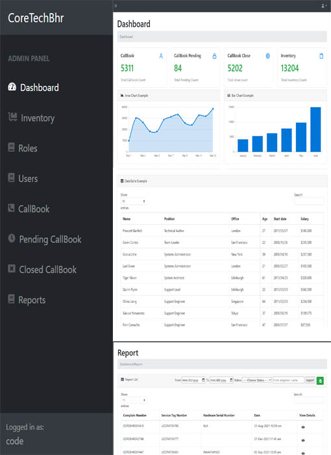This screenshot has width=331, height=455.
Task: Click the Closed CallBook X icon
Action: (12, 268)
